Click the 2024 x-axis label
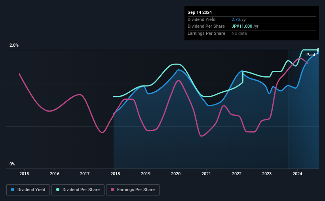This screenshot has width=325, height=201. (x=297, y=174)
